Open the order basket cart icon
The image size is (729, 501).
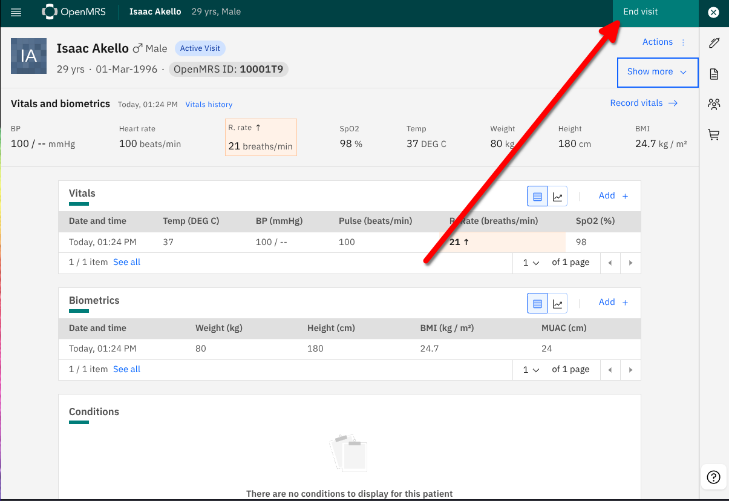click(x=714, y=135)
